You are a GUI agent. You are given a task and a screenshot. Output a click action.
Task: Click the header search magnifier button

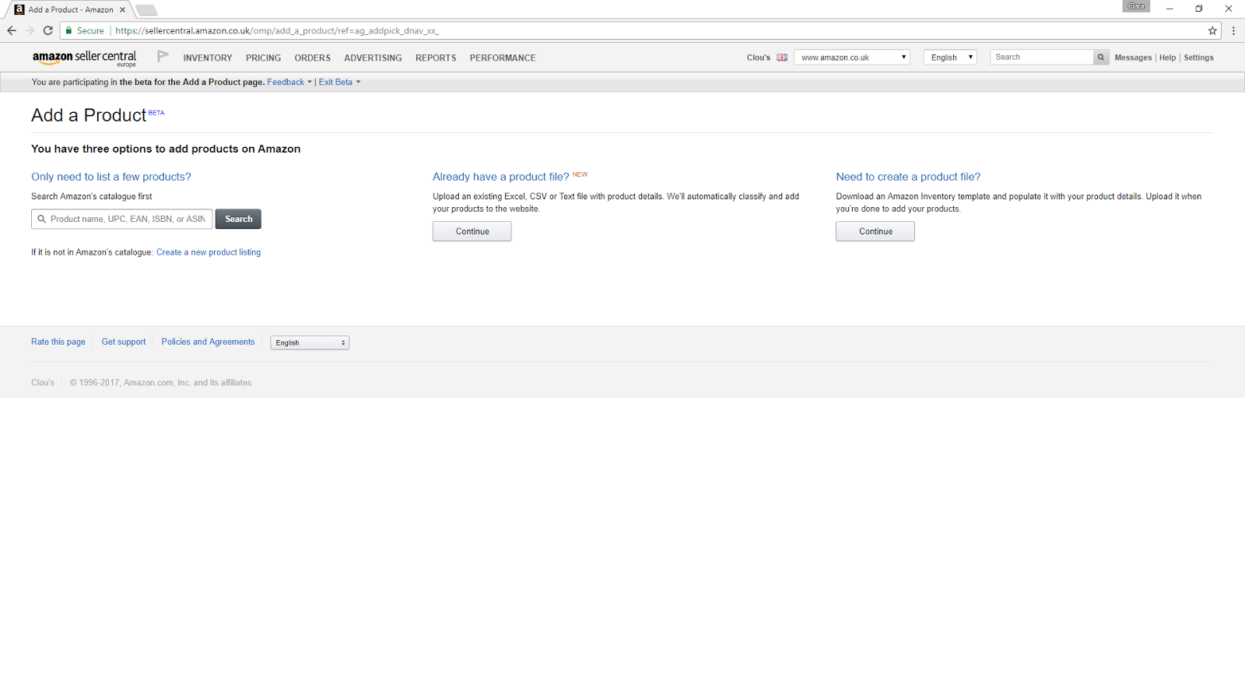(1101, 57)
